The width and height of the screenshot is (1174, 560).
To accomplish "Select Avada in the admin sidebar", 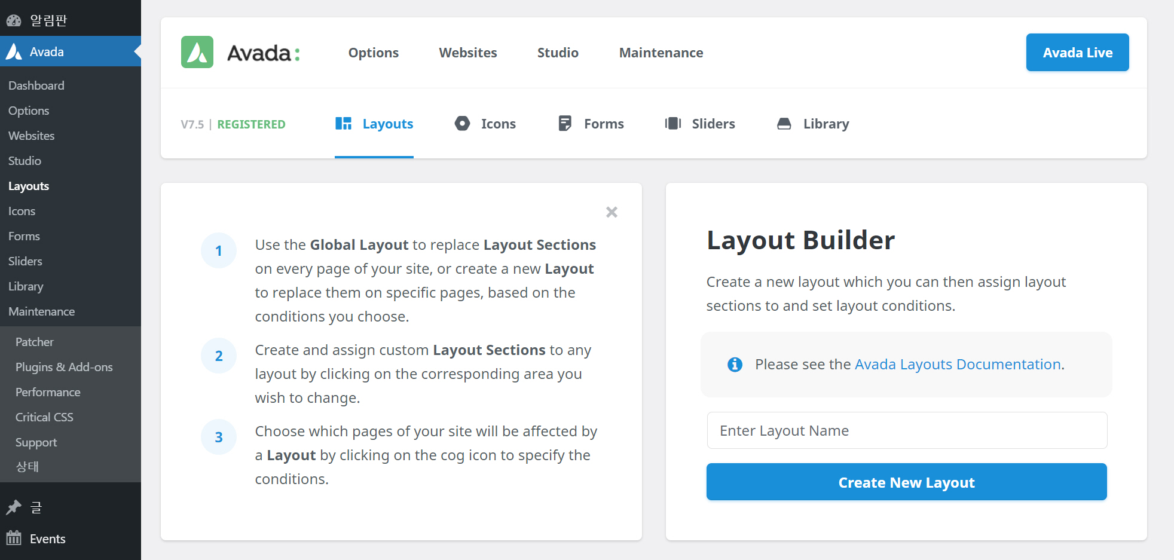I will (x=71, y=51).
